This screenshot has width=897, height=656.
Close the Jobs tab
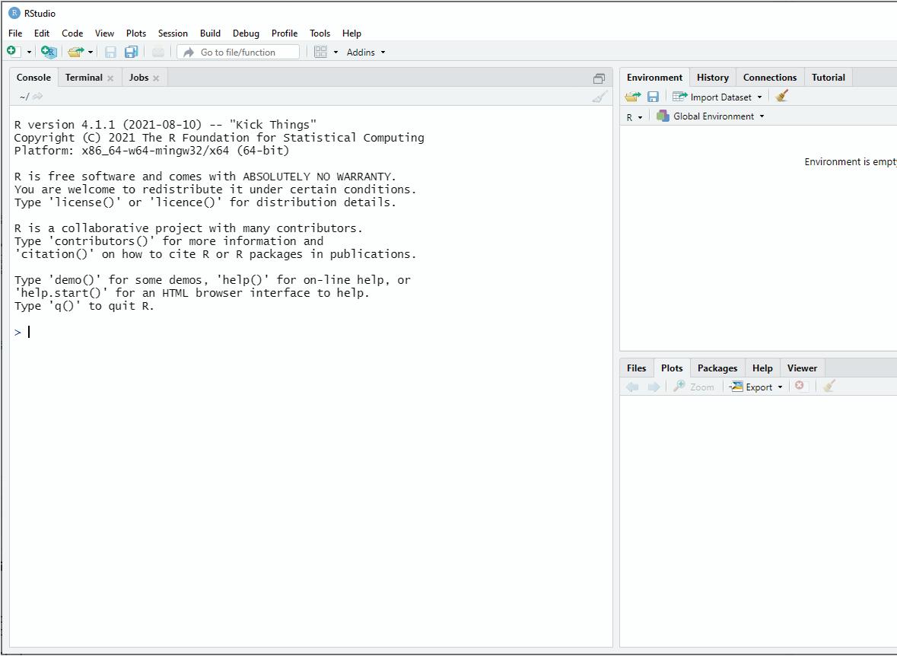pos(156,78)
